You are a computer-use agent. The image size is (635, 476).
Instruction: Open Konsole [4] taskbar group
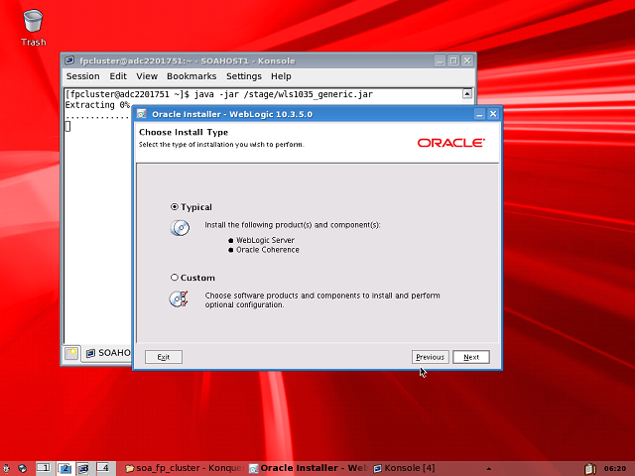(404, 468)
